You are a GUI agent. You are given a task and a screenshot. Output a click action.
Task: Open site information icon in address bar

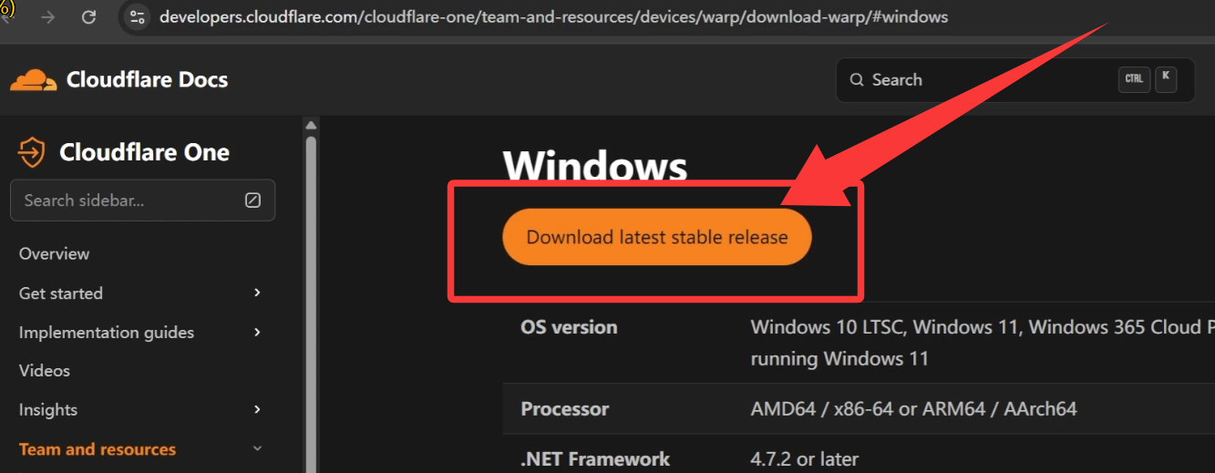138,17
